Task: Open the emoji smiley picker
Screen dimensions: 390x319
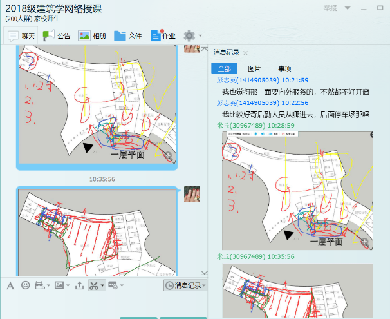Action: 26,285
